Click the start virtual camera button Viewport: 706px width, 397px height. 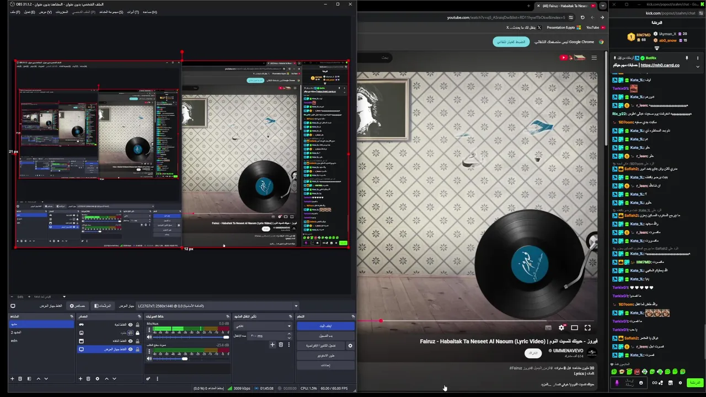321,346
